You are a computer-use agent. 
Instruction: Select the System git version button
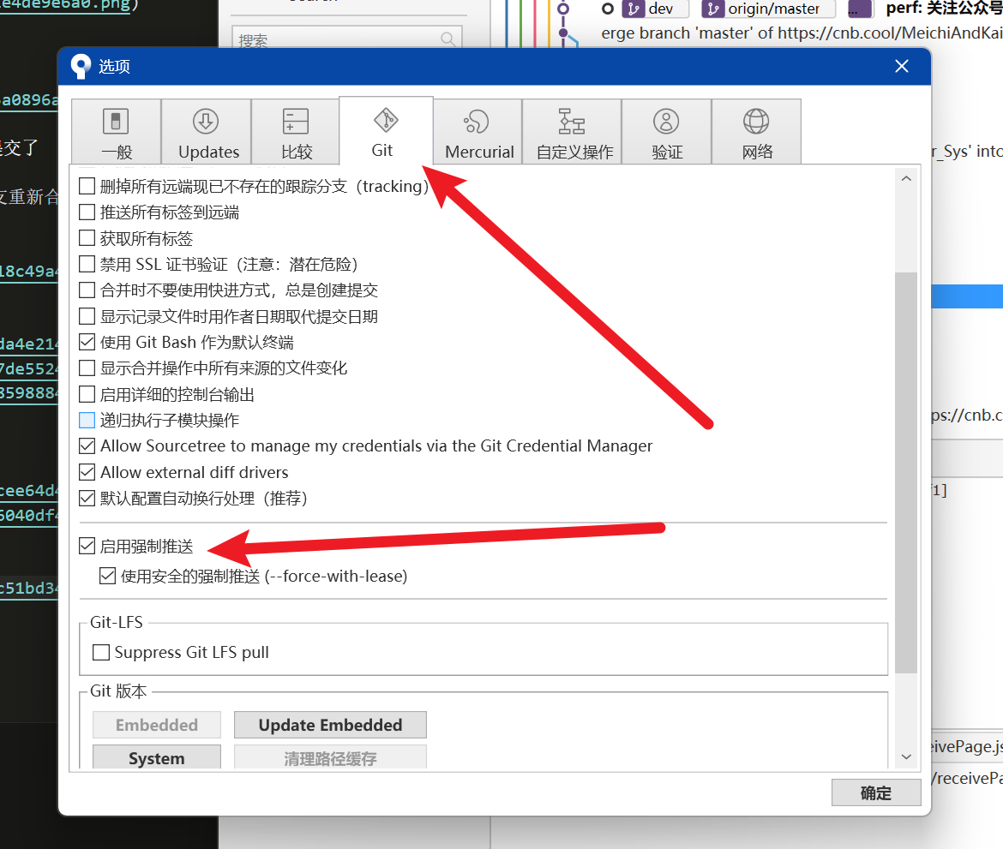(157, 757)
